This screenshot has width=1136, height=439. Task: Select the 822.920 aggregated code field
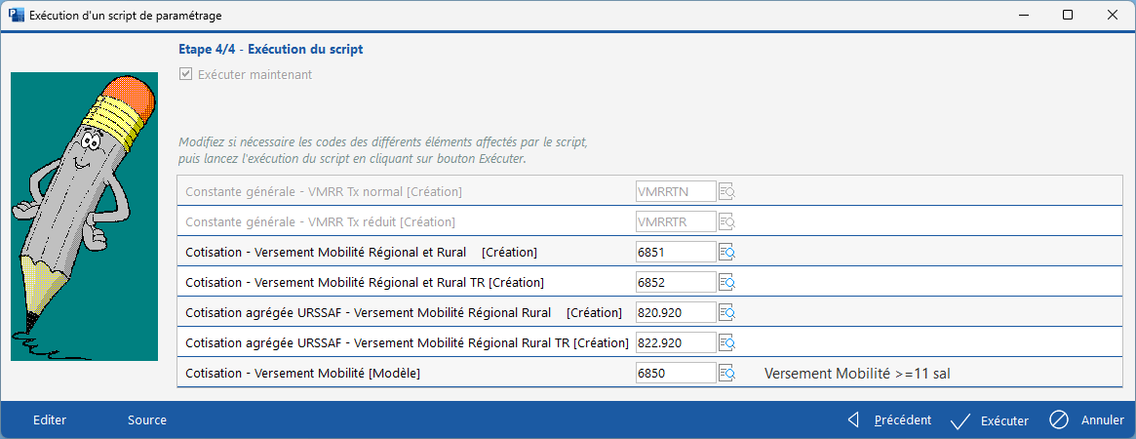tap(675, 343)
